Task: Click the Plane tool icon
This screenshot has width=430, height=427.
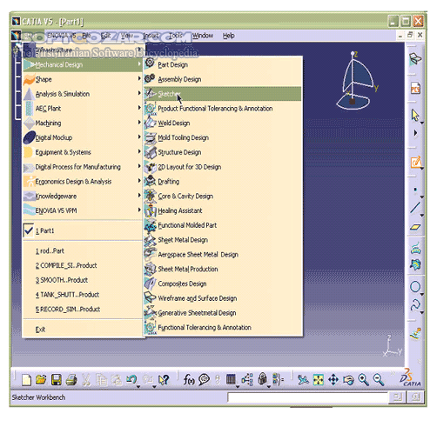Action: tap(415, 227)
